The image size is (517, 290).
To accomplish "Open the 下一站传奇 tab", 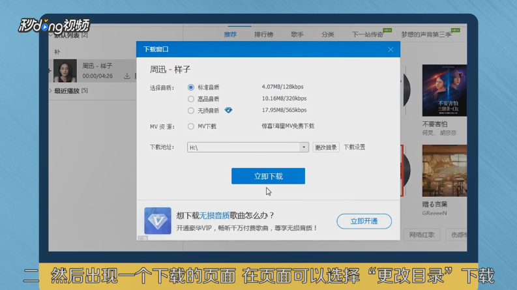I will tap(368, 35).
